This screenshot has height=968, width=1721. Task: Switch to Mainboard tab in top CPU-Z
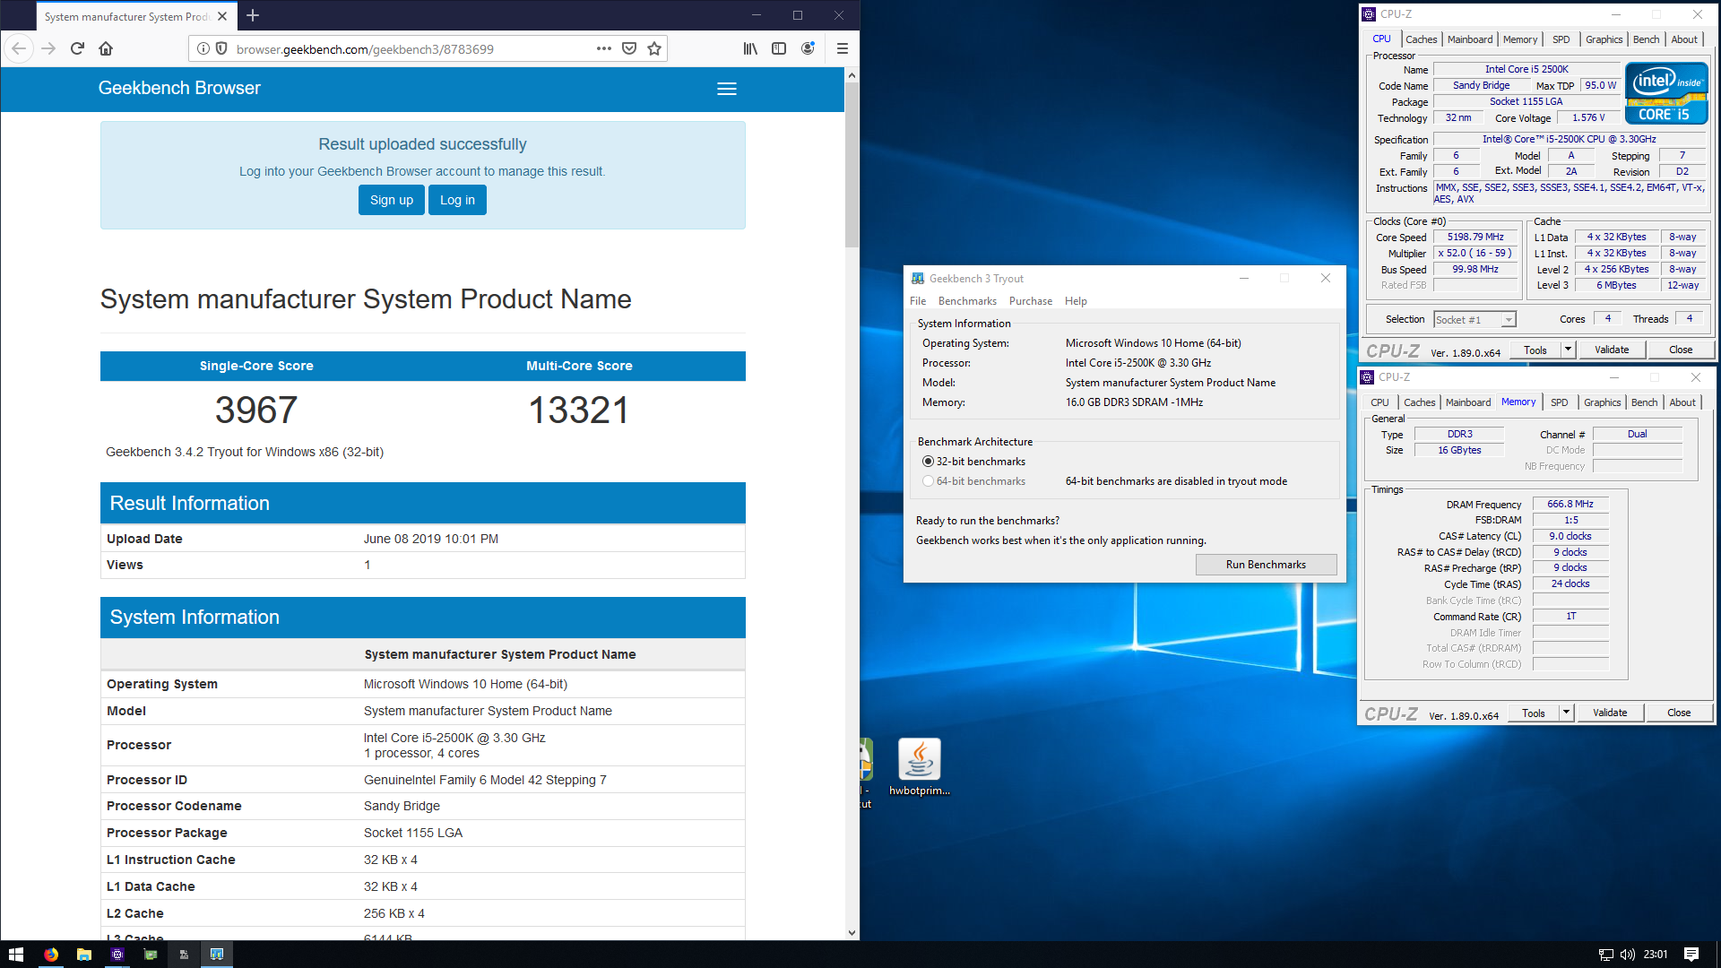[x=1470, y=39]
